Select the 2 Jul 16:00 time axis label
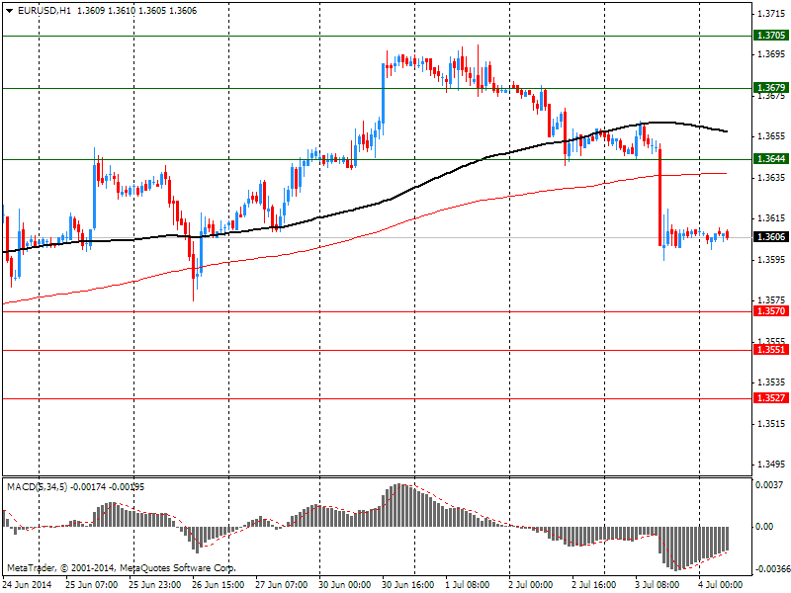 coord(594,585)
